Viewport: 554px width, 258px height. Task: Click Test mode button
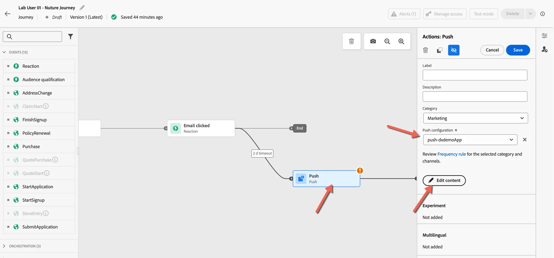pos(483,14)
